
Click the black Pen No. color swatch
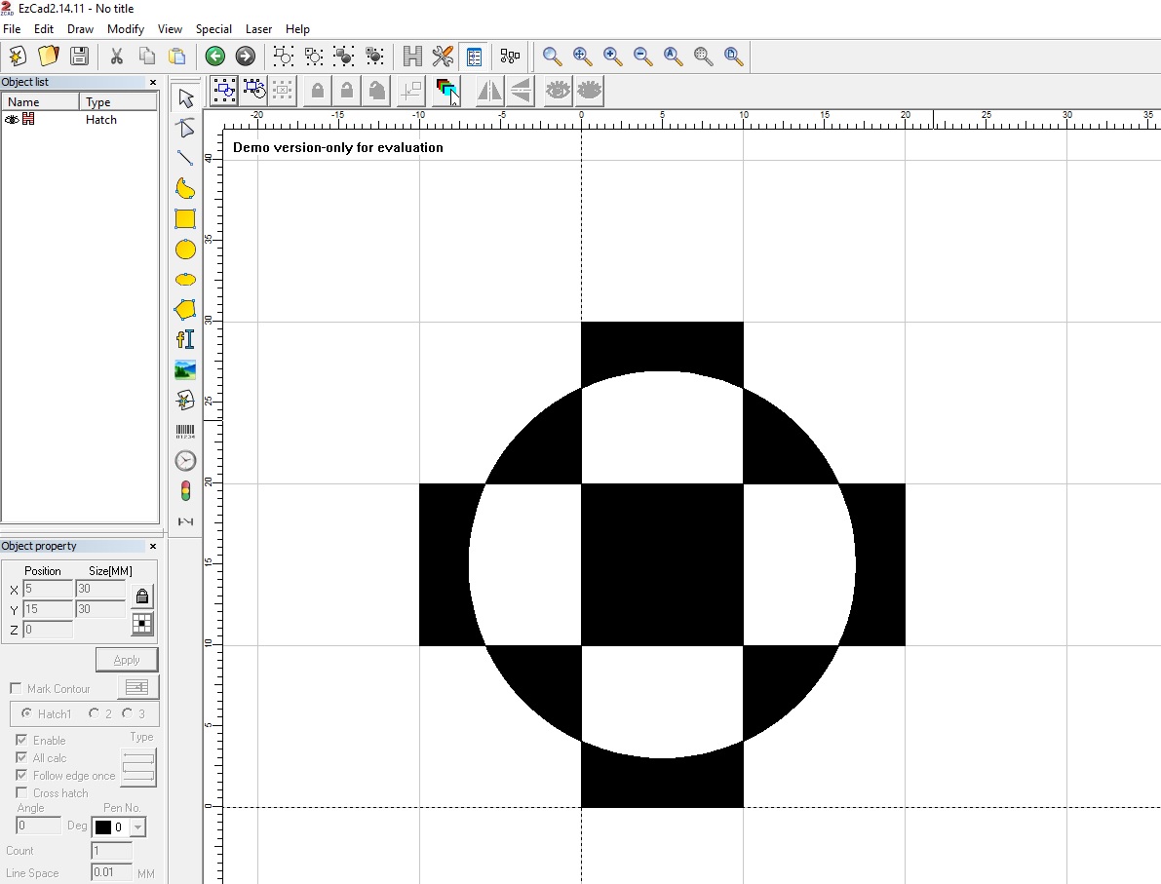point(103,827)
